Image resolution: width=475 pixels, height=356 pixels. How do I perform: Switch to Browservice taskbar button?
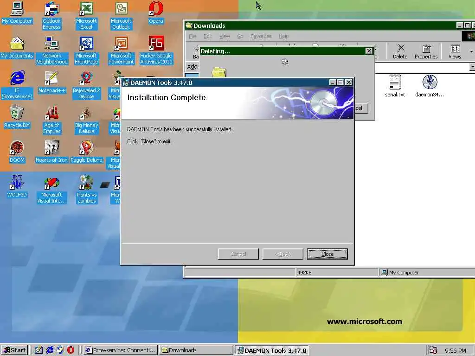(120, 350)
